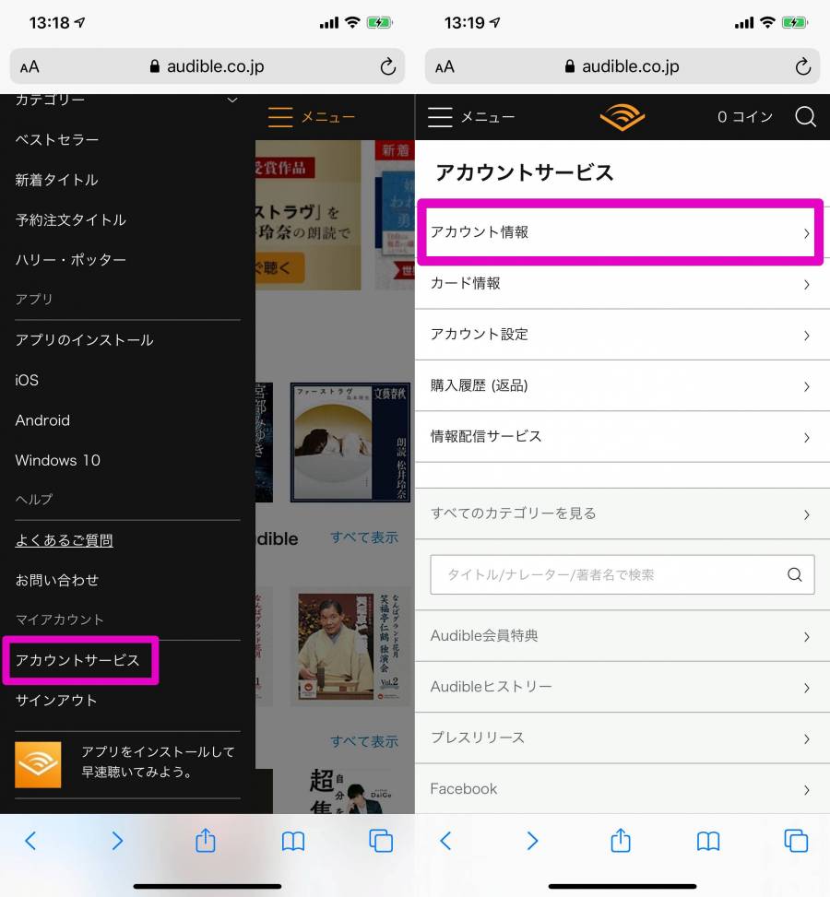Open AA text size menu on left phone
The image size is (830, 897).
click(x=30, y=67)
